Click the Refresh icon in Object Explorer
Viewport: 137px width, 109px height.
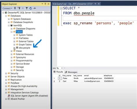pos(31,8)
